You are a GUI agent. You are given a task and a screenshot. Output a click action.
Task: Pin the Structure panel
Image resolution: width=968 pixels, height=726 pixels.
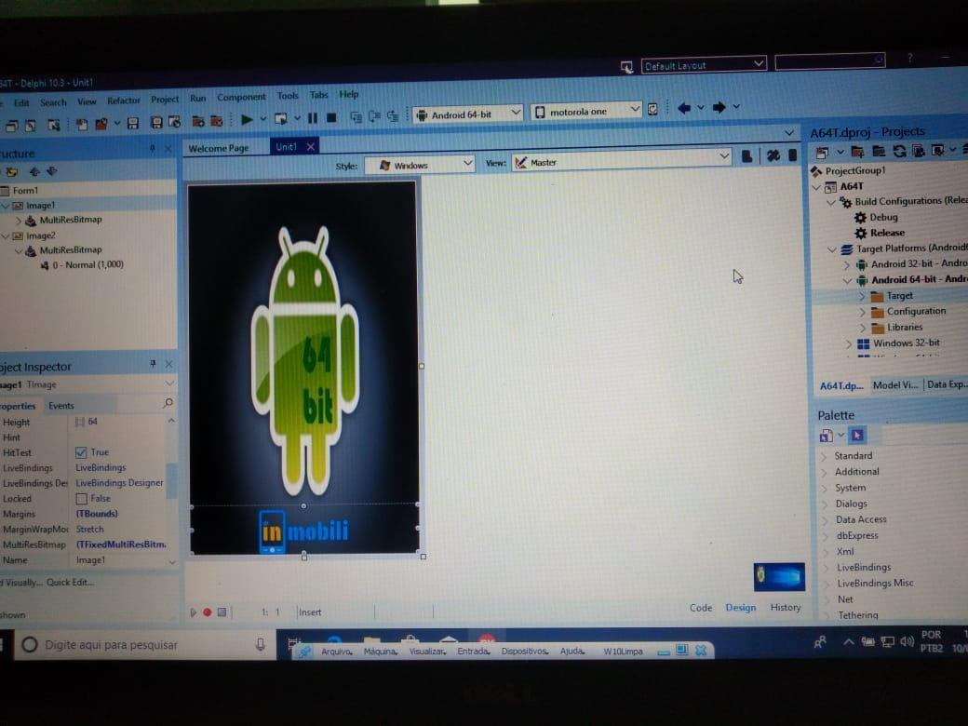pyautogui.click(x=153, y=148)
